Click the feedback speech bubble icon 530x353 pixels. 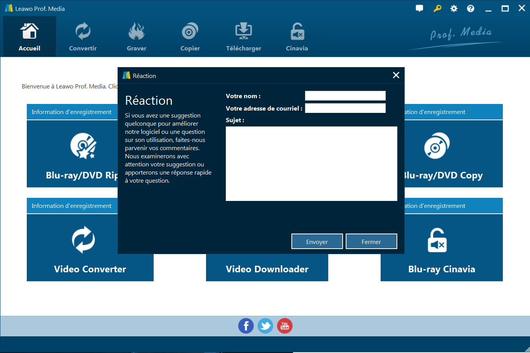419,9
